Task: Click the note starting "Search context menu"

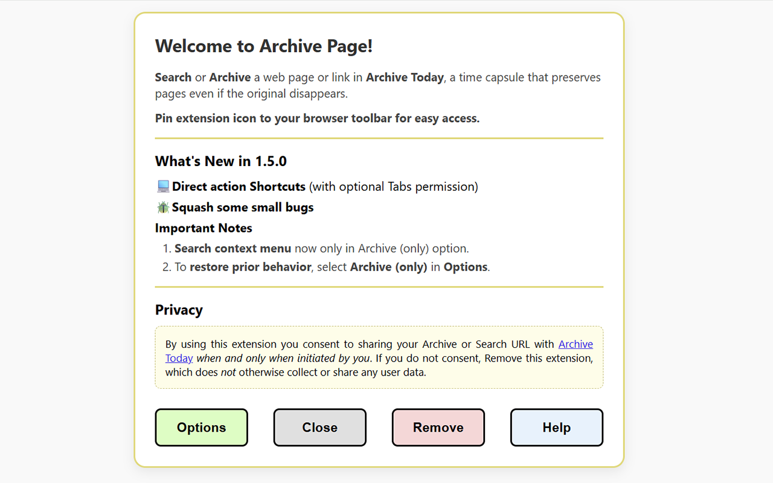Action: pyautogui.click(x=322, y=248)
